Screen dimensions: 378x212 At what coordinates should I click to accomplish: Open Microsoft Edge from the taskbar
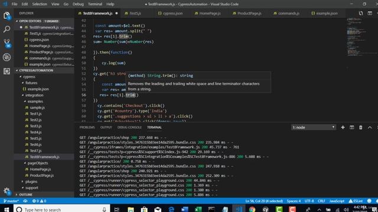point(171,210)
